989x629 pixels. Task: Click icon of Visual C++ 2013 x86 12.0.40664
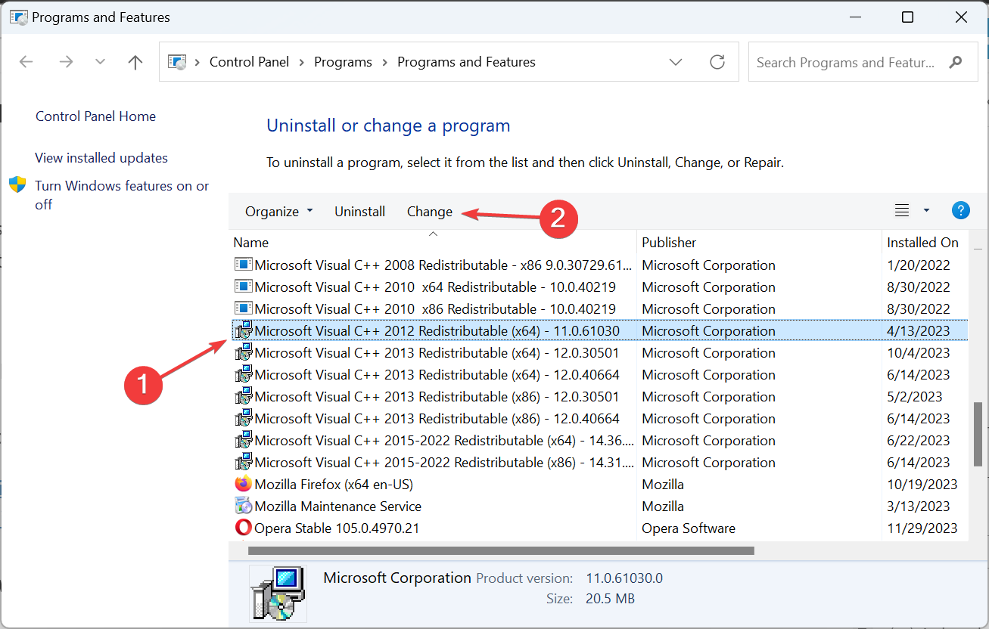243,419
